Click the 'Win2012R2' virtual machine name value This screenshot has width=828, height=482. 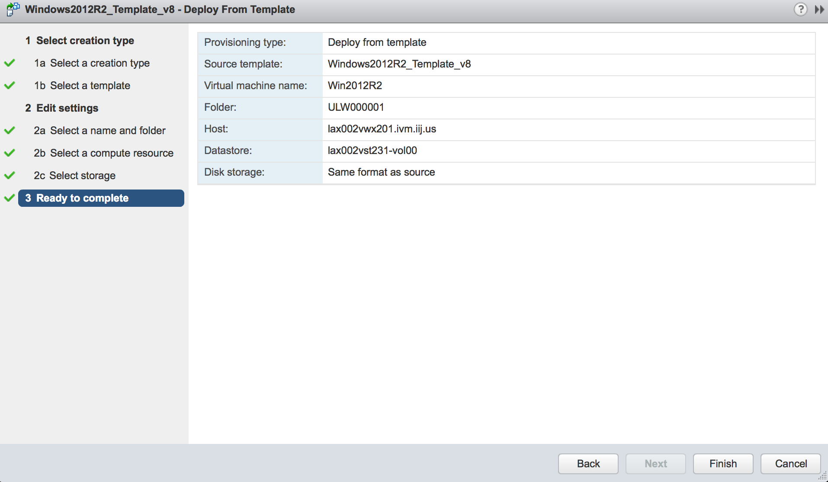pyautogui.click(x=355, y=86)
